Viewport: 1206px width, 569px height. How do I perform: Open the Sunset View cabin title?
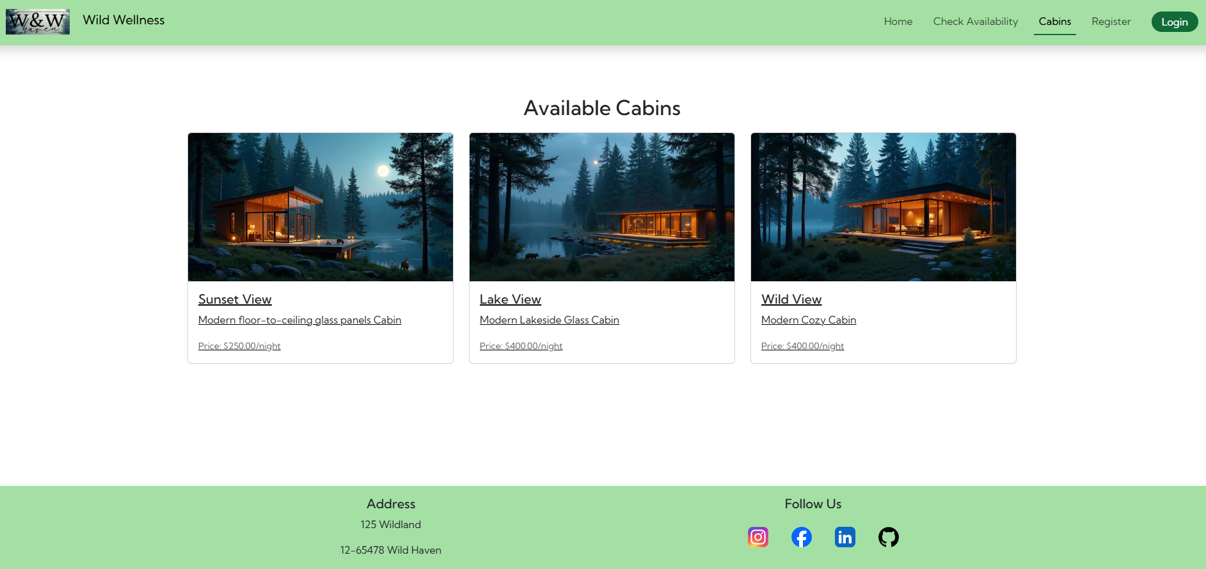point(235,299)
